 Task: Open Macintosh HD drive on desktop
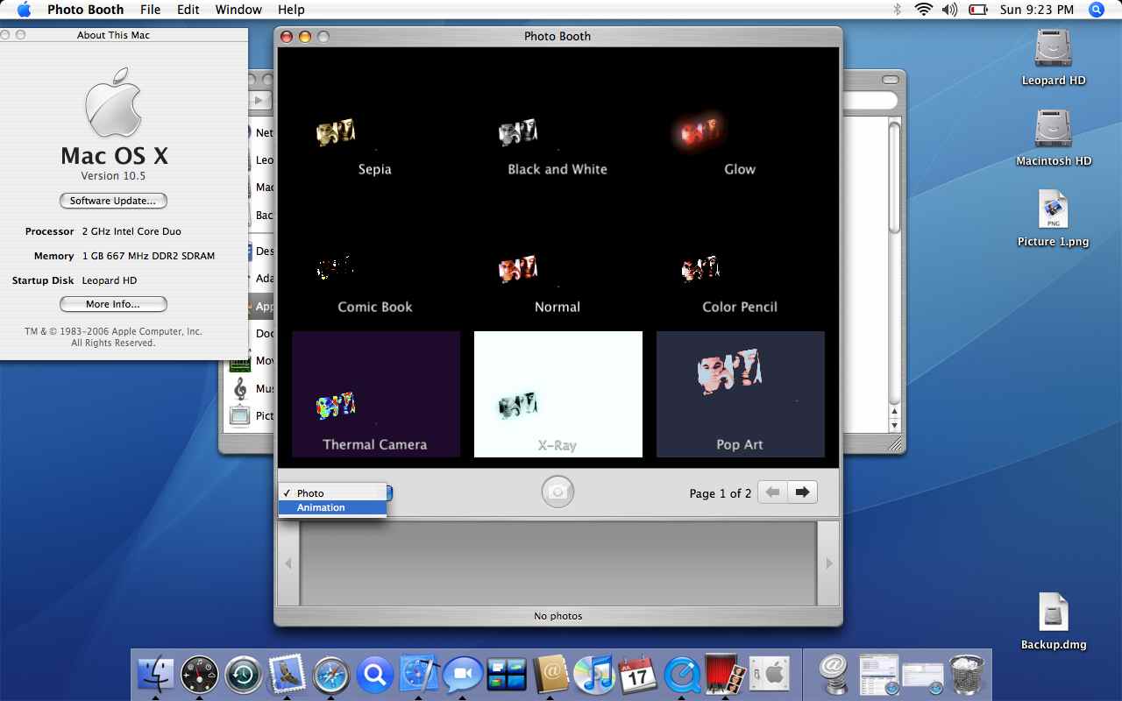point(1053,138)
